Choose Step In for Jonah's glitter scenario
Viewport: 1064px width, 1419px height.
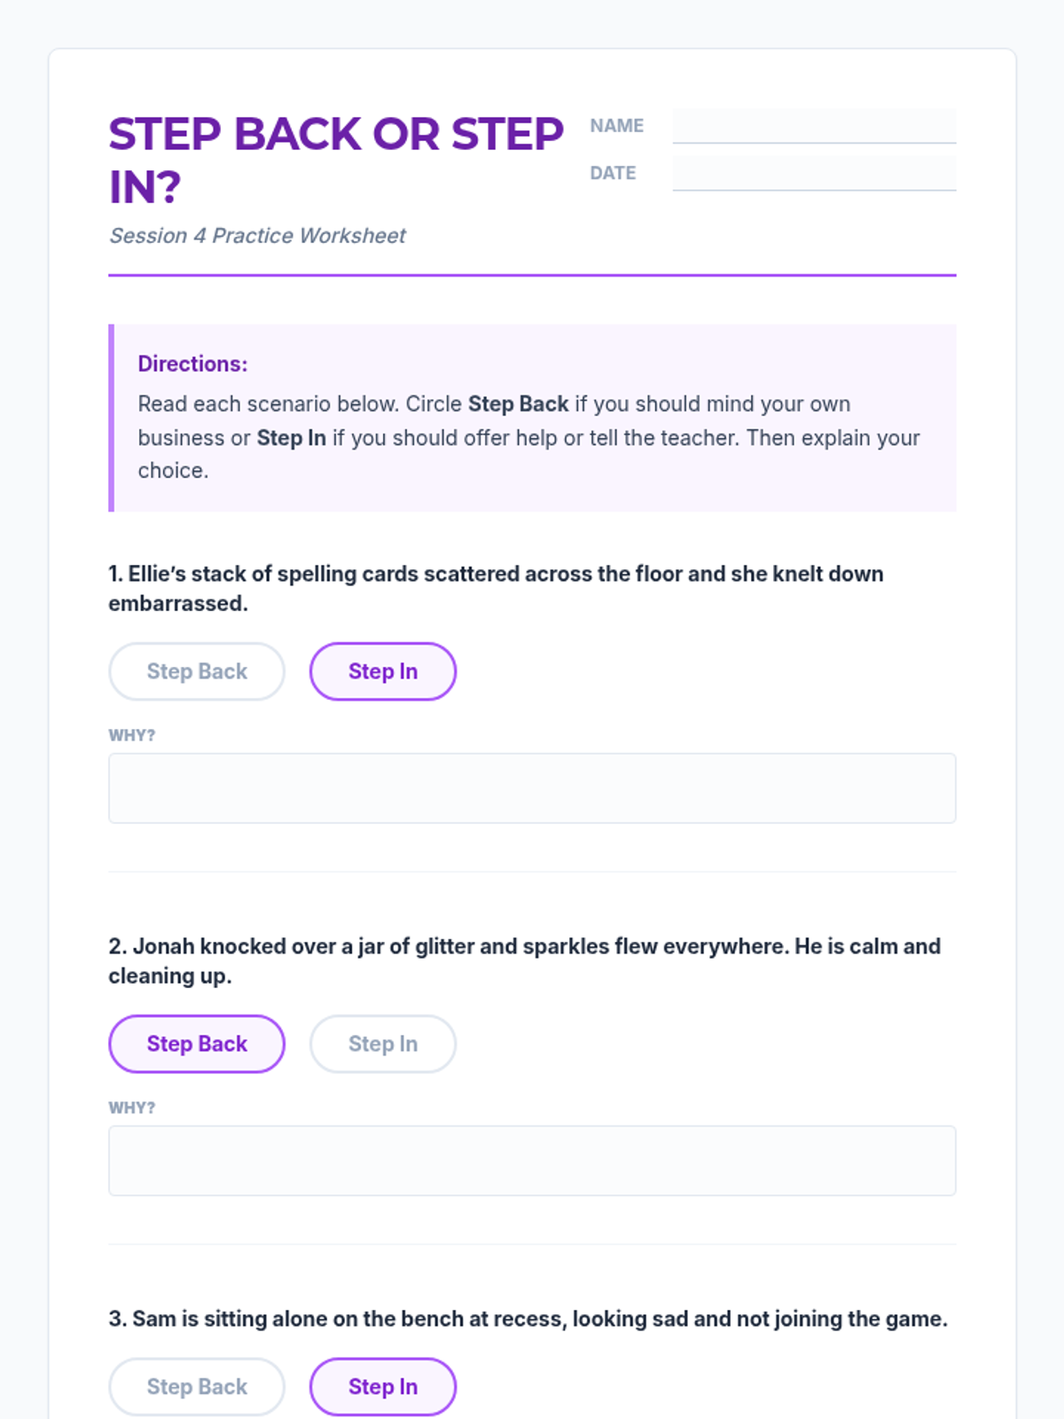point(383,1044)
